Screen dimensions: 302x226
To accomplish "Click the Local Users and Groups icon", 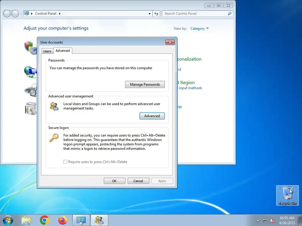I will (54, 106).
